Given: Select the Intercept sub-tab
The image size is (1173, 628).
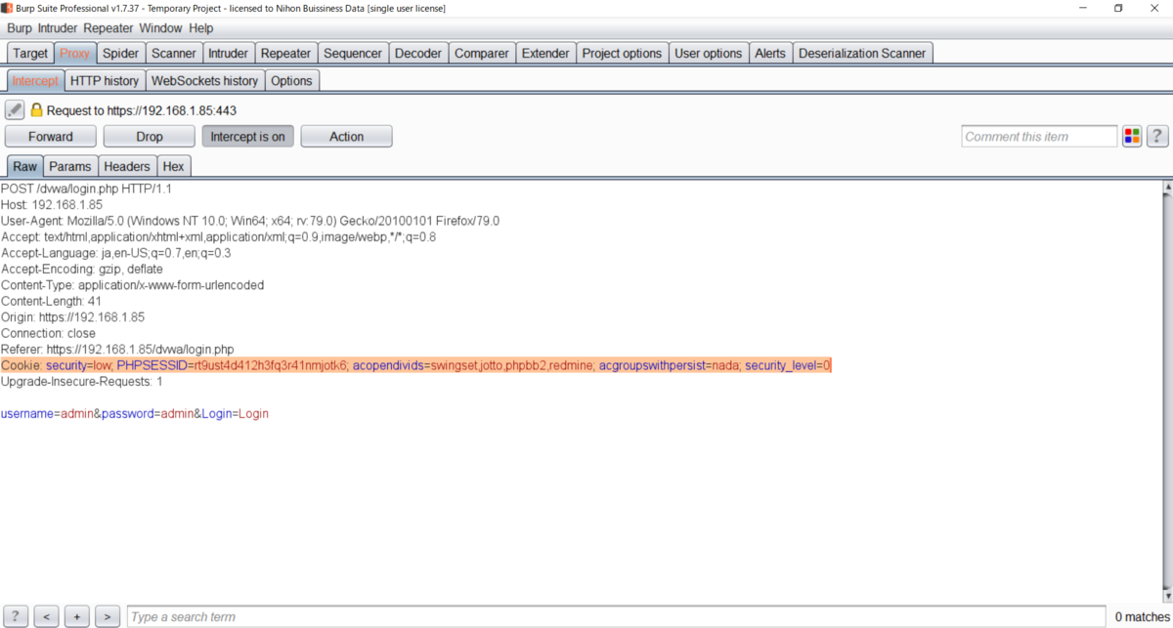Looking at the screenshot, I should 35,81.
